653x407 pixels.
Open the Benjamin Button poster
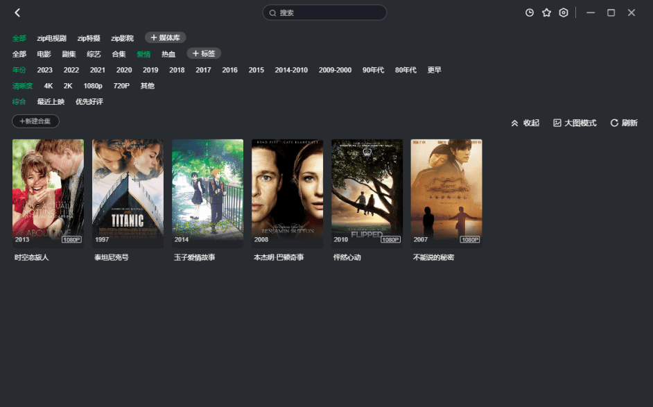tap(287, 193)
